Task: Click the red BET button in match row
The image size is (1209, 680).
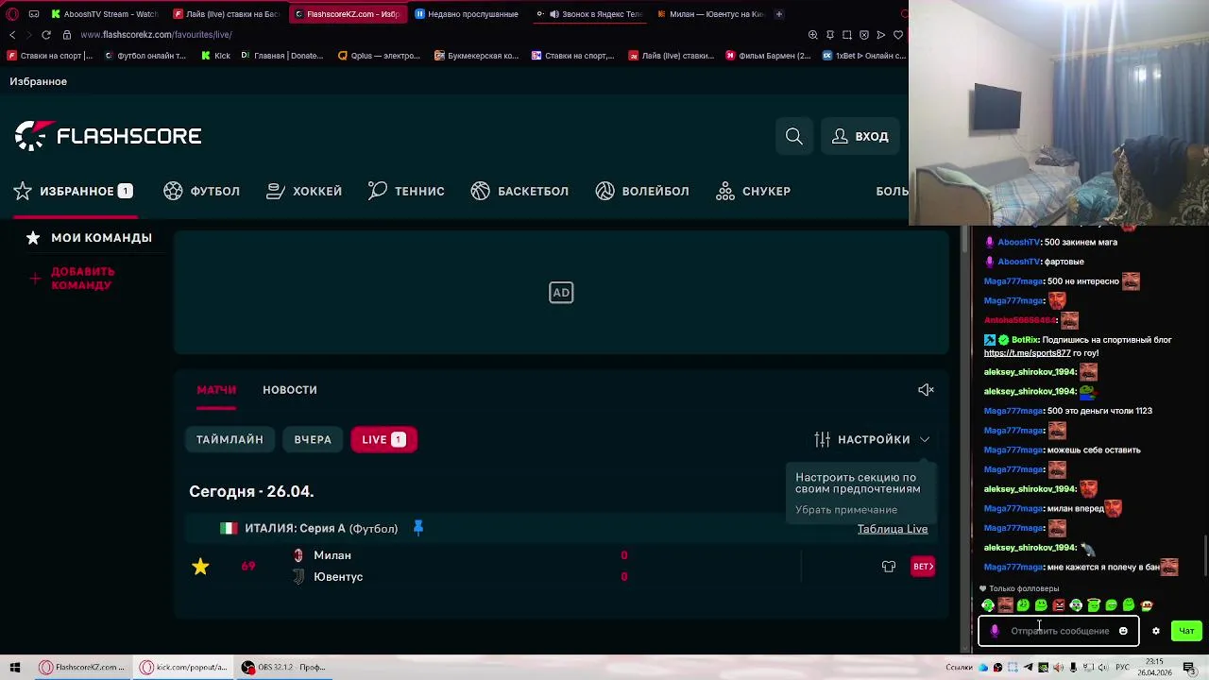Action: tap(923, 567)
